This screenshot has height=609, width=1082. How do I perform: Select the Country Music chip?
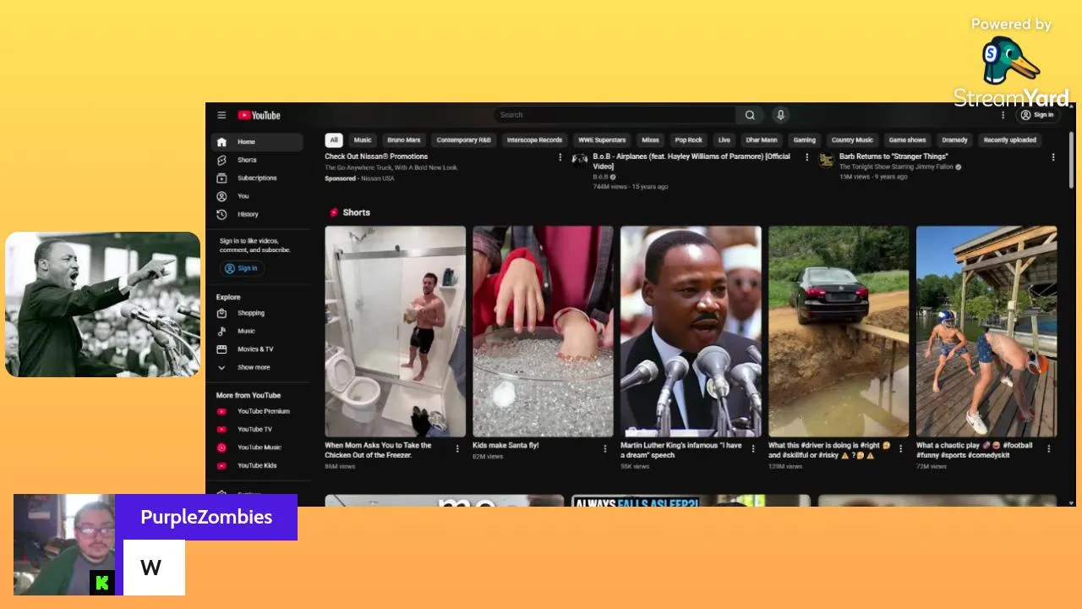click(x=852, y=140)
